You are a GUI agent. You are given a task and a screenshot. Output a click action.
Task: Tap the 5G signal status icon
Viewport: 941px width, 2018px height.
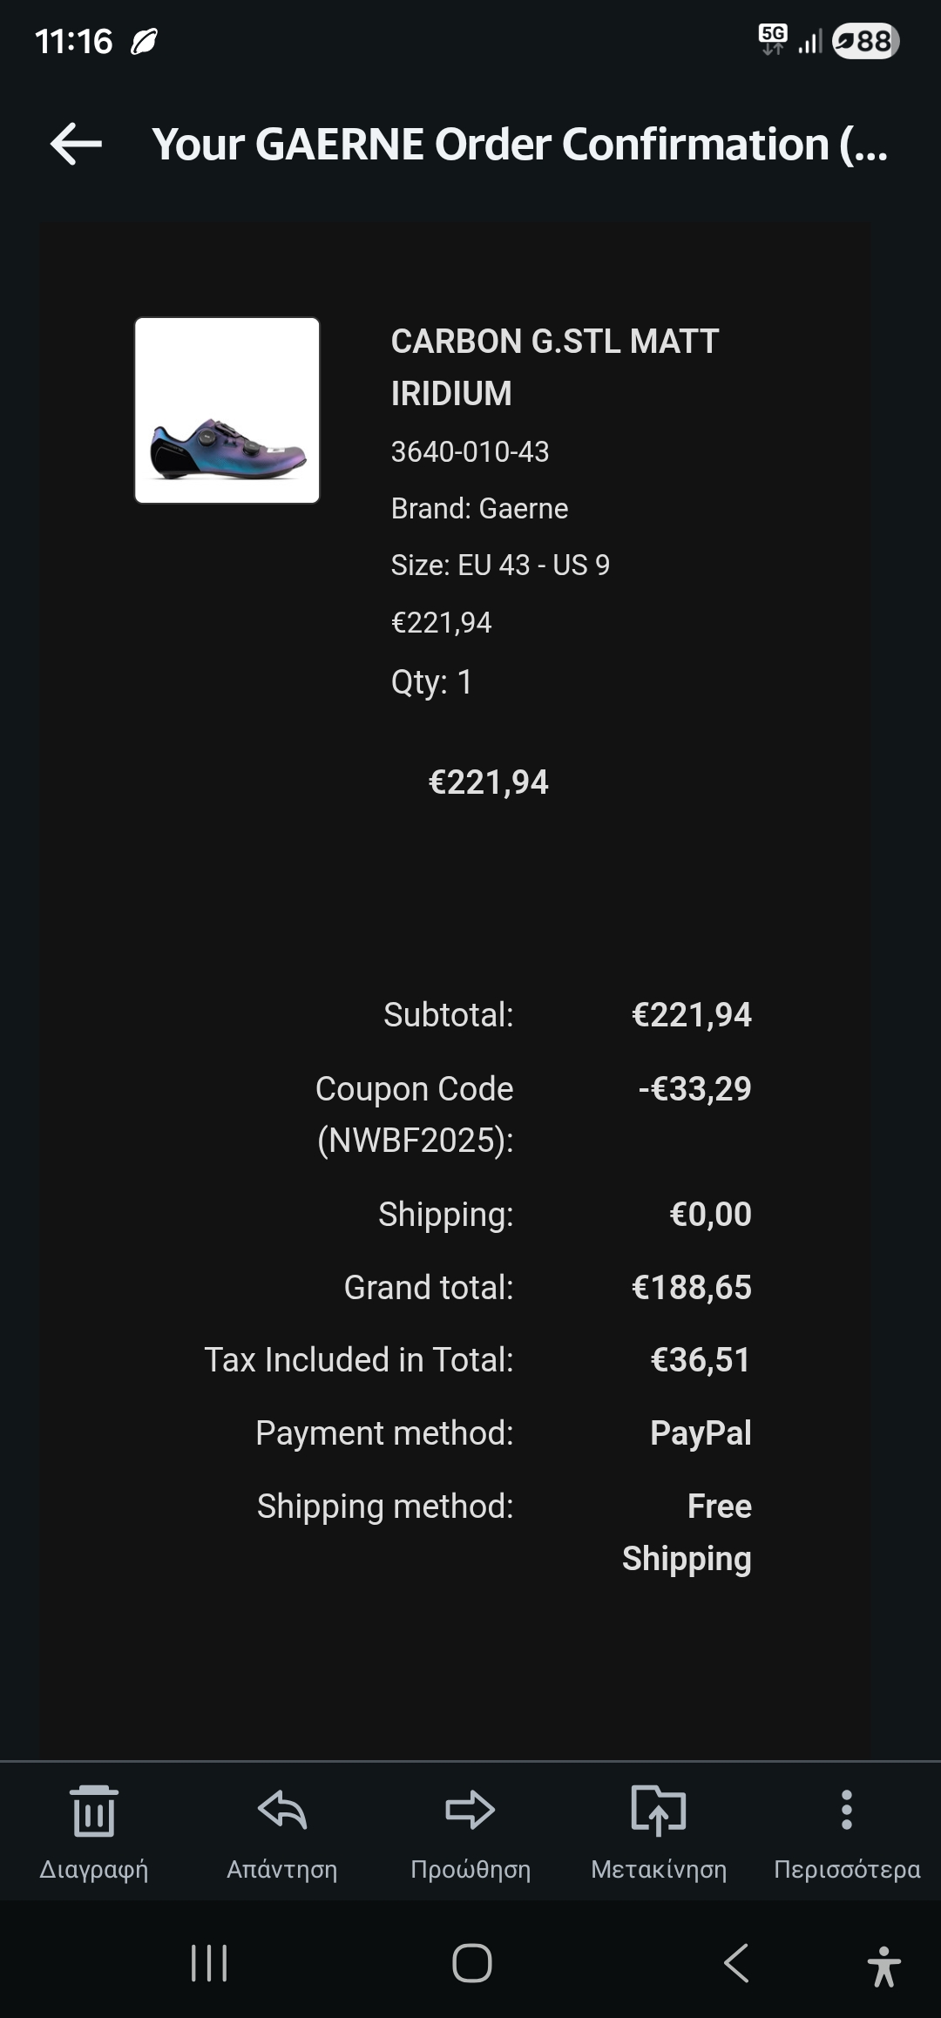(x=773, y=39)
